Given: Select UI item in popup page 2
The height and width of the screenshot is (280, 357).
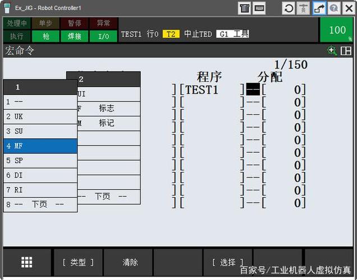Looking at the screenshot, I should coord(108,94).
